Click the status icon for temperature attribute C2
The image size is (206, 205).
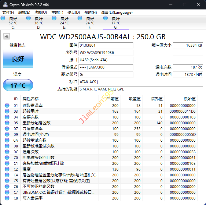pos(7,169)
